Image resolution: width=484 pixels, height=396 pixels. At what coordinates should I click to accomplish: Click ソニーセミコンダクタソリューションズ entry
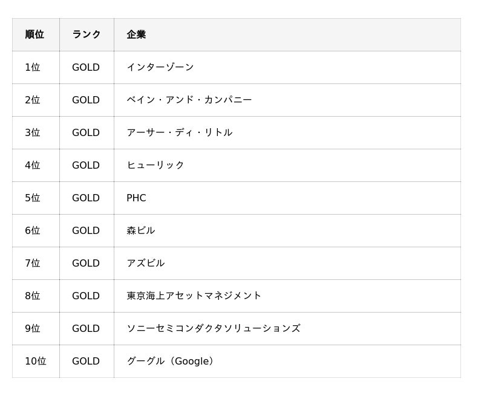tap(213, 328)
